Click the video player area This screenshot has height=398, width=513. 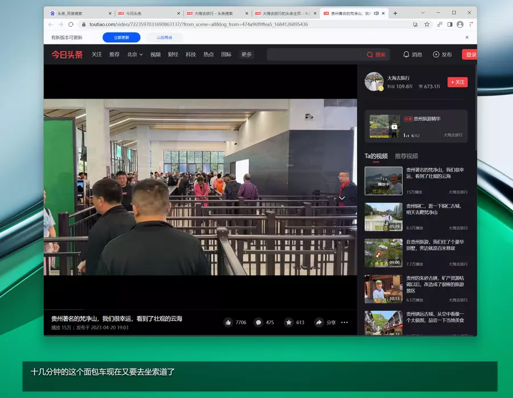pos(200,187)
